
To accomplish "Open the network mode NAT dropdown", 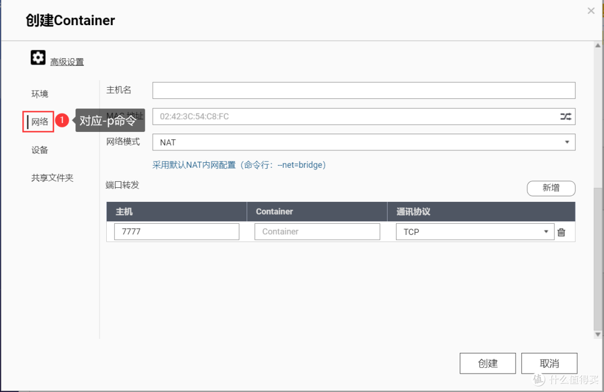I will click(x=364, y=142).
